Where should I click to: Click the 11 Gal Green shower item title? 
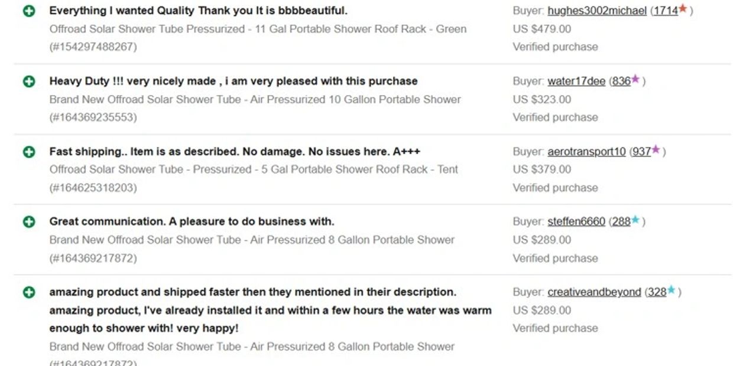(x=258, y=29)
